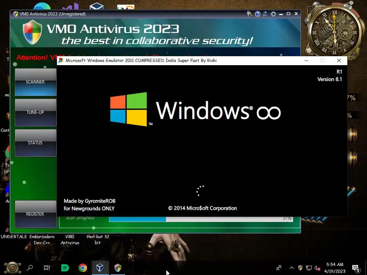
Task: Open help via blue question mark icon
Action: point(257,14)
